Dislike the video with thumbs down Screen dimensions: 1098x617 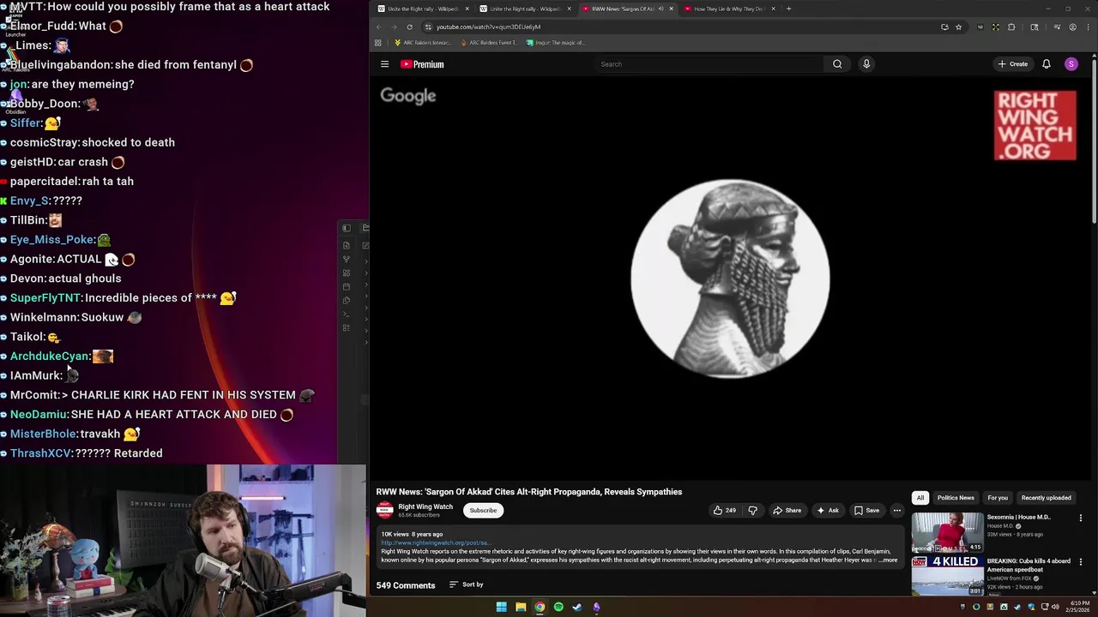[x=753, y=511]
